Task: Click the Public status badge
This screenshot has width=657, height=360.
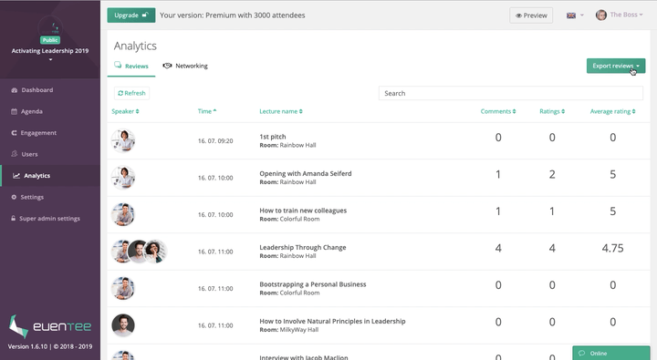Action: pyautogui.click(x=50, y=40)
